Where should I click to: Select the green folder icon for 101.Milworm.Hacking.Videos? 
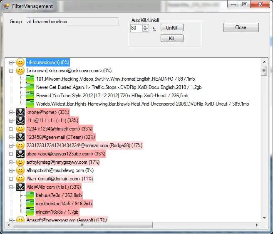click(x=30, y=79)
